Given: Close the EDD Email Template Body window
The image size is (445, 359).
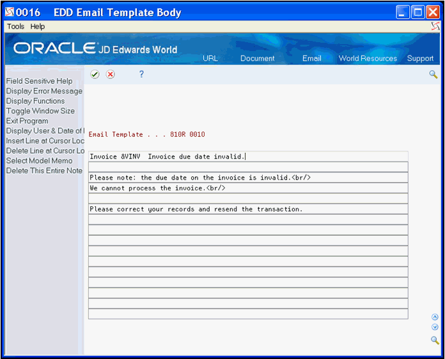Looking at the screenshot, I should [433, 13].
